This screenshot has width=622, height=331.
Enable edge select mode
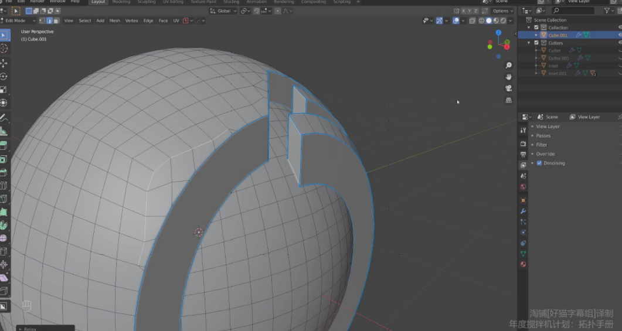tap(49, 21)
